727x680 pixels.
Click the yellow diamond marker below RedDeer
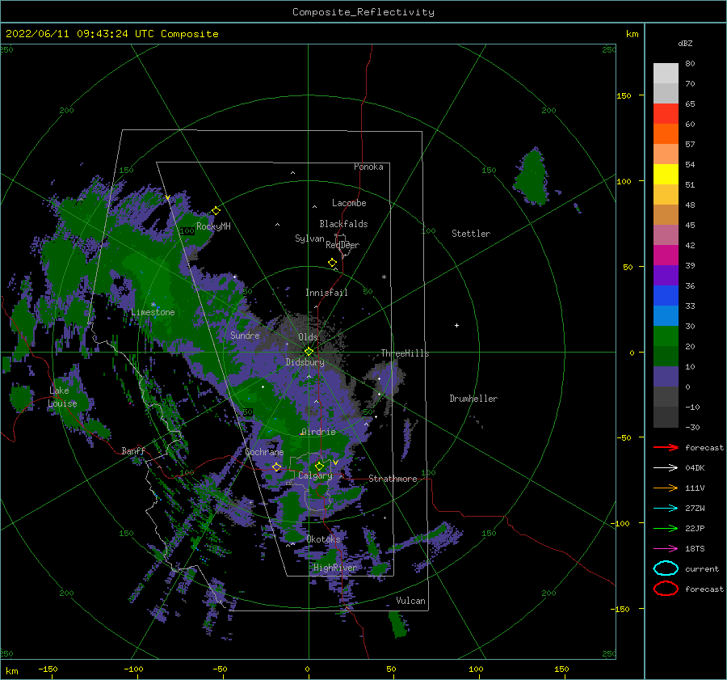(x=332, y=262)
